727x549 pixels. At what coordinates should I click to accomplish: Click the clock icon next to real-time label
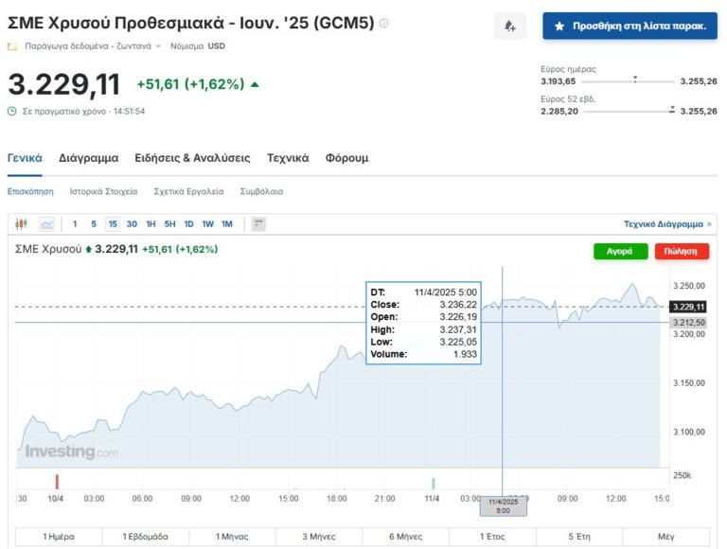12,111
